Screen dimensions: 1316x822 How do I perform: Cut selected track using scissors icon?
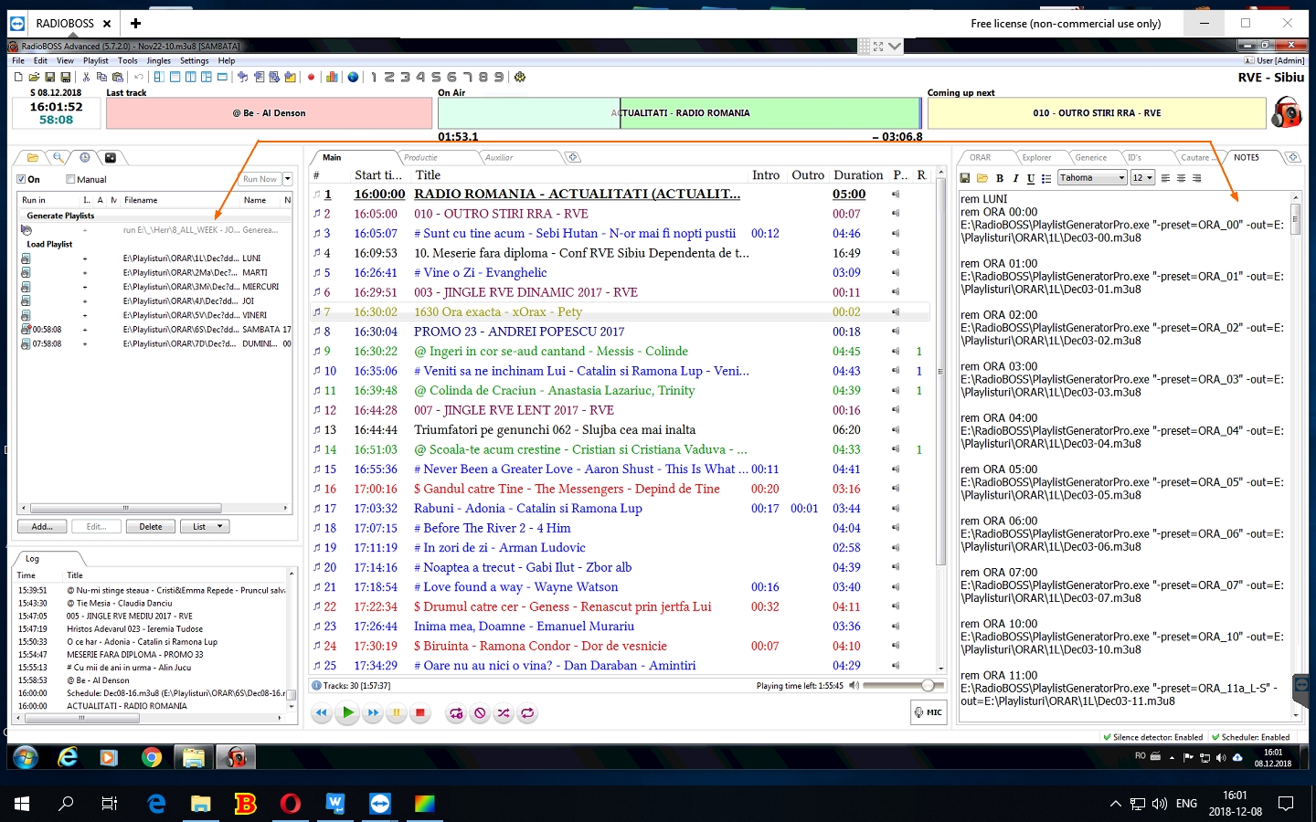point(87,78)
